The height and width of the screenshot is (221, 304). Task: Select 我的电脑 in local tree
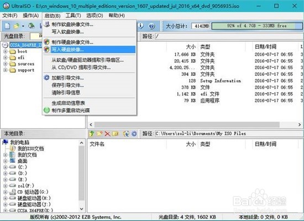click(19, 143)
